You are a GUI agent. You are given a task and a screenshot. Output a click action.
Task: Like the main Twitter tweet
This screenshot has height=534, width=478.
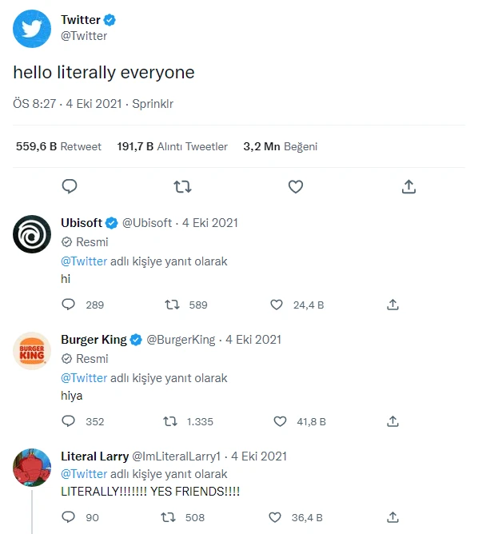click(296, 186)
